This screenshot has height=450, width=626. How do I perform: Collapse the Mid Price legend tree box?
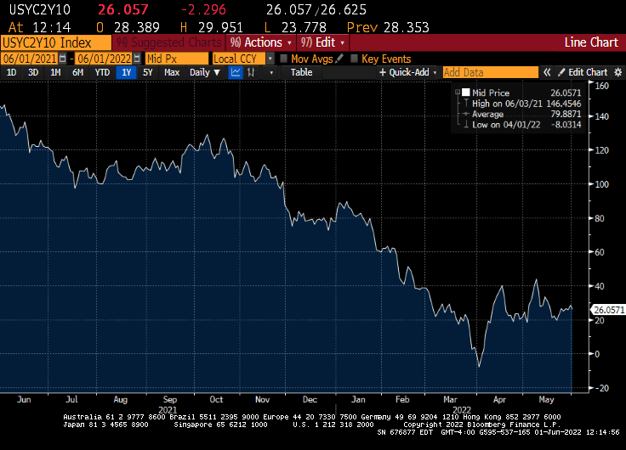(x=457, y=92)
